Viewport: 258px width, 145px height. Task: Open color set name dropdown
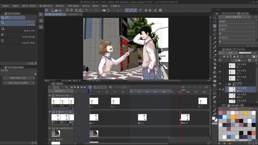pyautogui.click(x=234, y=109)
